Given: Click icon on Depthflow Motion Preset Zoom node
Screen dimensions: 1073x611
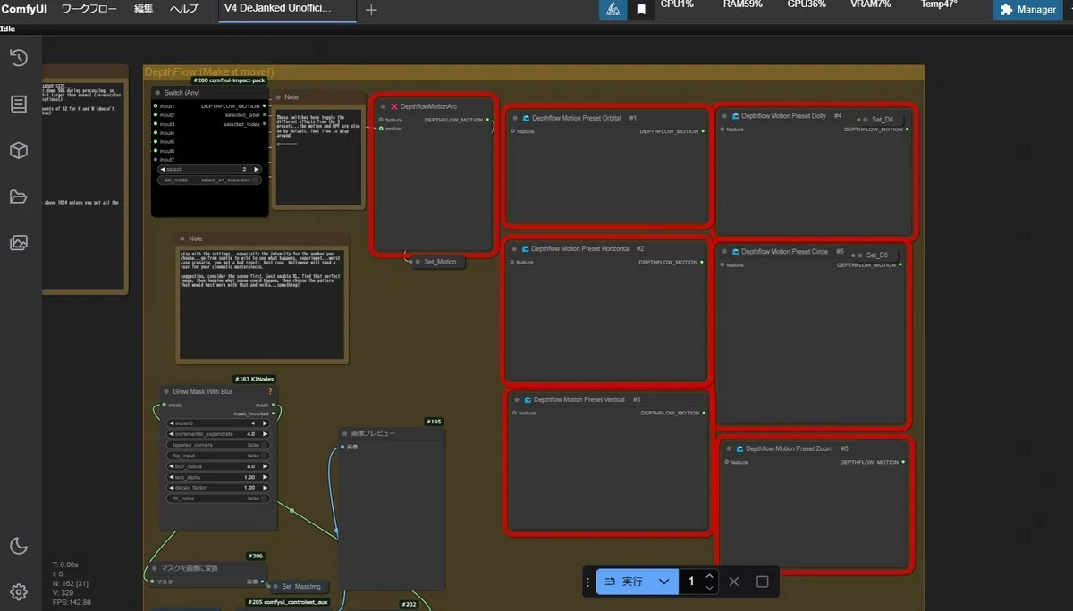Looking at the screenshot, I should click(x=740, y=448).
